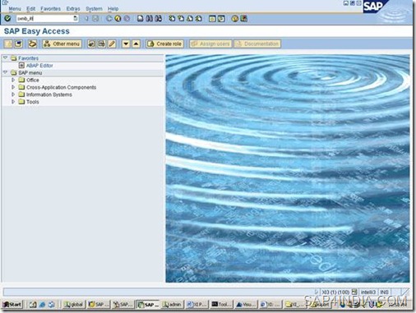Screen dimensions: 416x313
Task: Click the Delete Favorites icon
Action: (x=102, y=44)
